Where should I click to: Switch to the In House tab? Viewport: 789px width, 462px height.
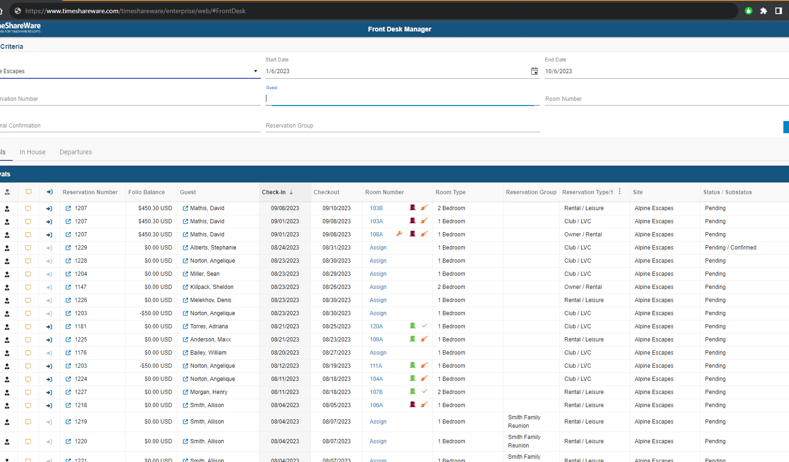pyautogui.click(x=32, y=152)
